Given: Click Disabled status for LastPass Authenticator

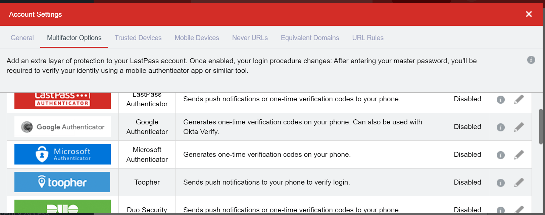Looking at the screenshot, I should (x=467, y=99).
